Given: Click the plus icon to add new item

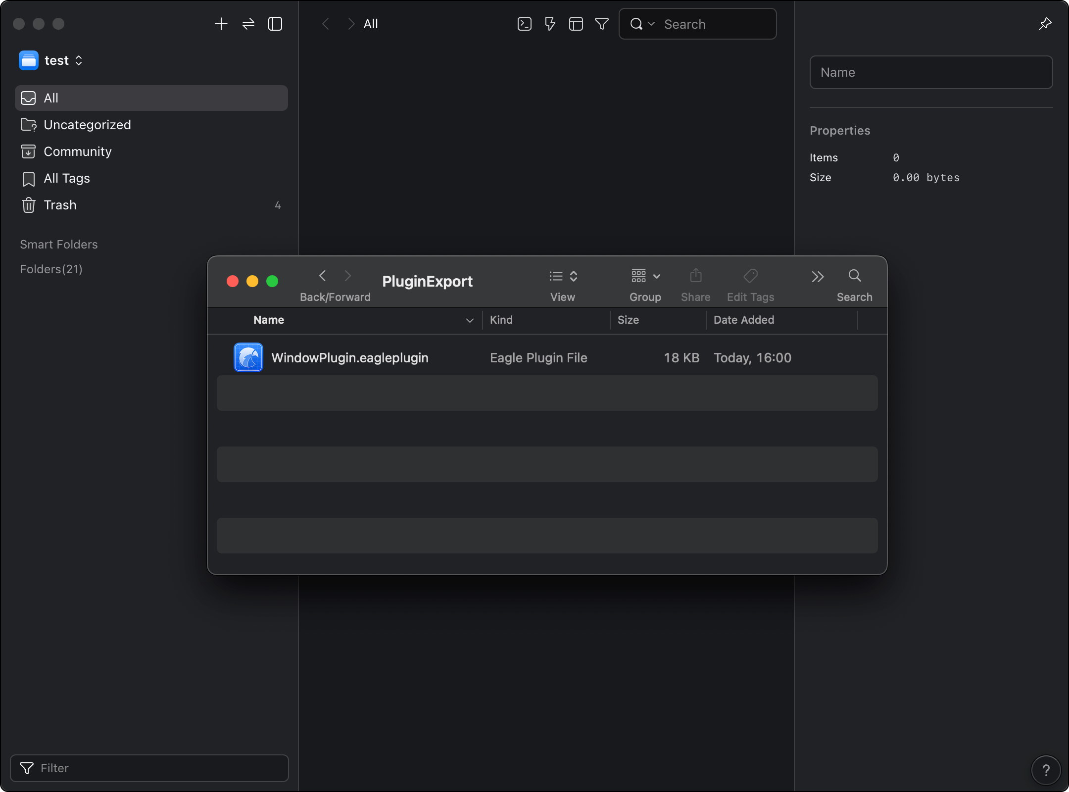Looking at the screenshot, I should [221, 24].
